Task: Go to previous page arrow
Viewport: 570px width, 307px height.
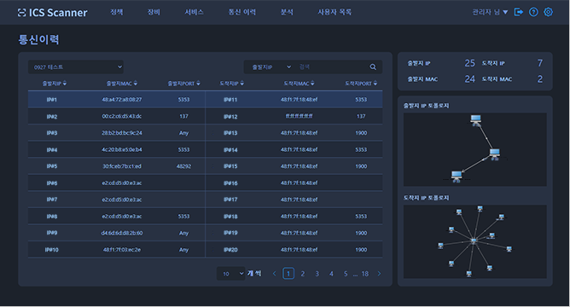Action: (275, 274)
